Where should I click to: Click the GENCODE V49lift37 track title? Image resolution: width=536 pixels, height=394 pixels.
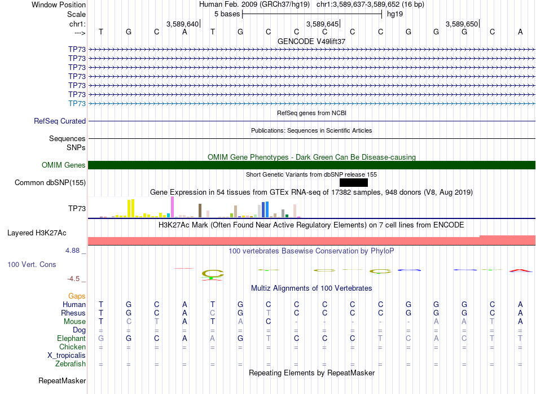point(311,41)
